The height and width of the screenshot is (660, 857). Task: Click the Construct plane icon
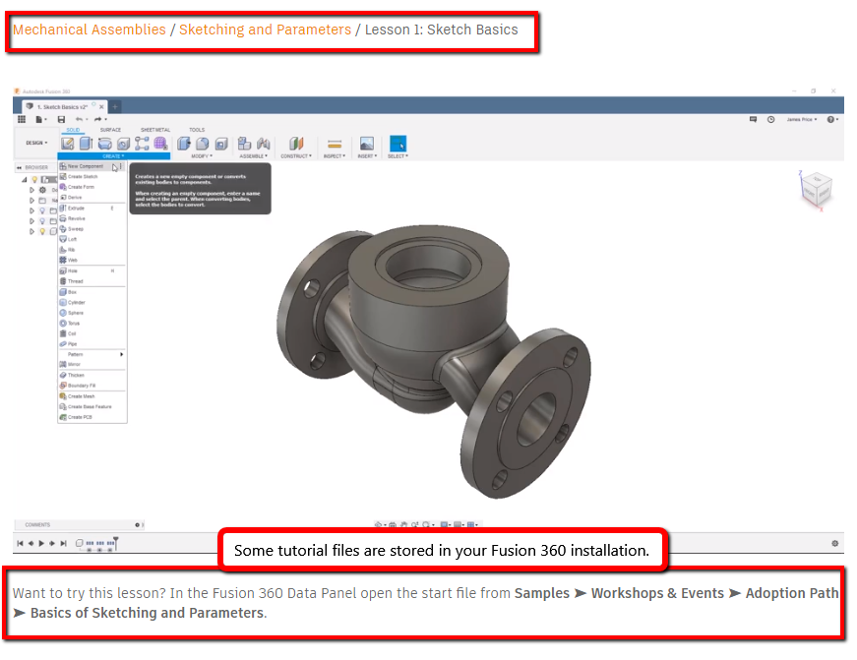pos(296,144)
